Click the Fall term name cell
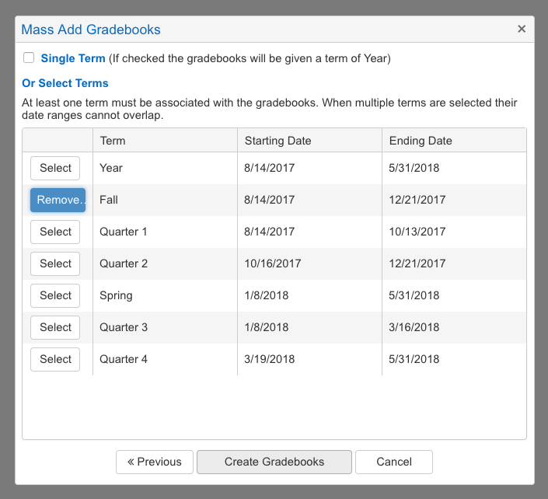The height and width of the screenshot is (499, 548). tap(109, 200)
